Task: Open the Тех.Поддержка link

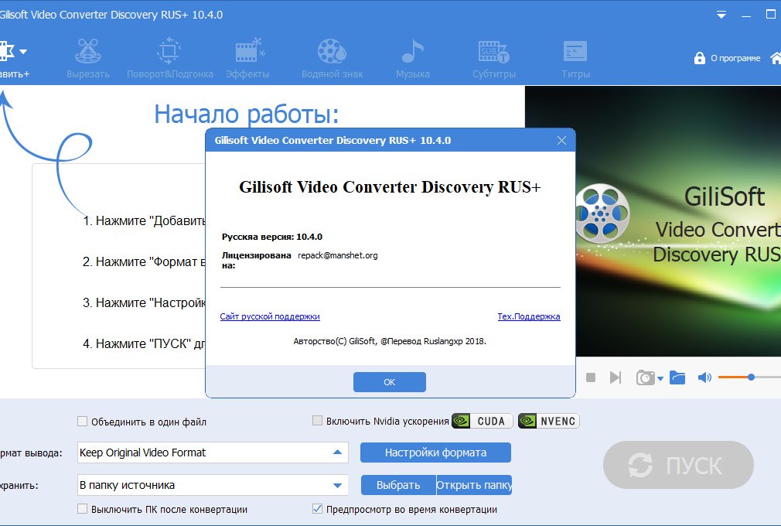Action: point(529,316)
